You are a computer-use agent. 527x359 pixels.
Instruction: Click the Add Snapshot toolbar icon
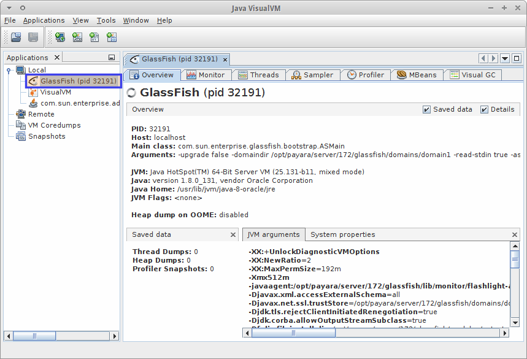(111, 37)
